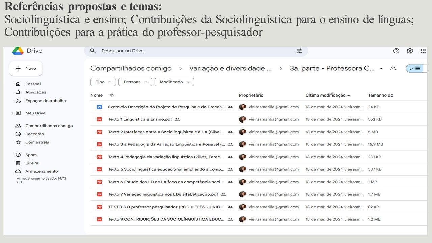The height and width of the screenshot is (243, 432).
Task: Open the Google apps grid
Action: pyautogui.click(x=423, y=51)
